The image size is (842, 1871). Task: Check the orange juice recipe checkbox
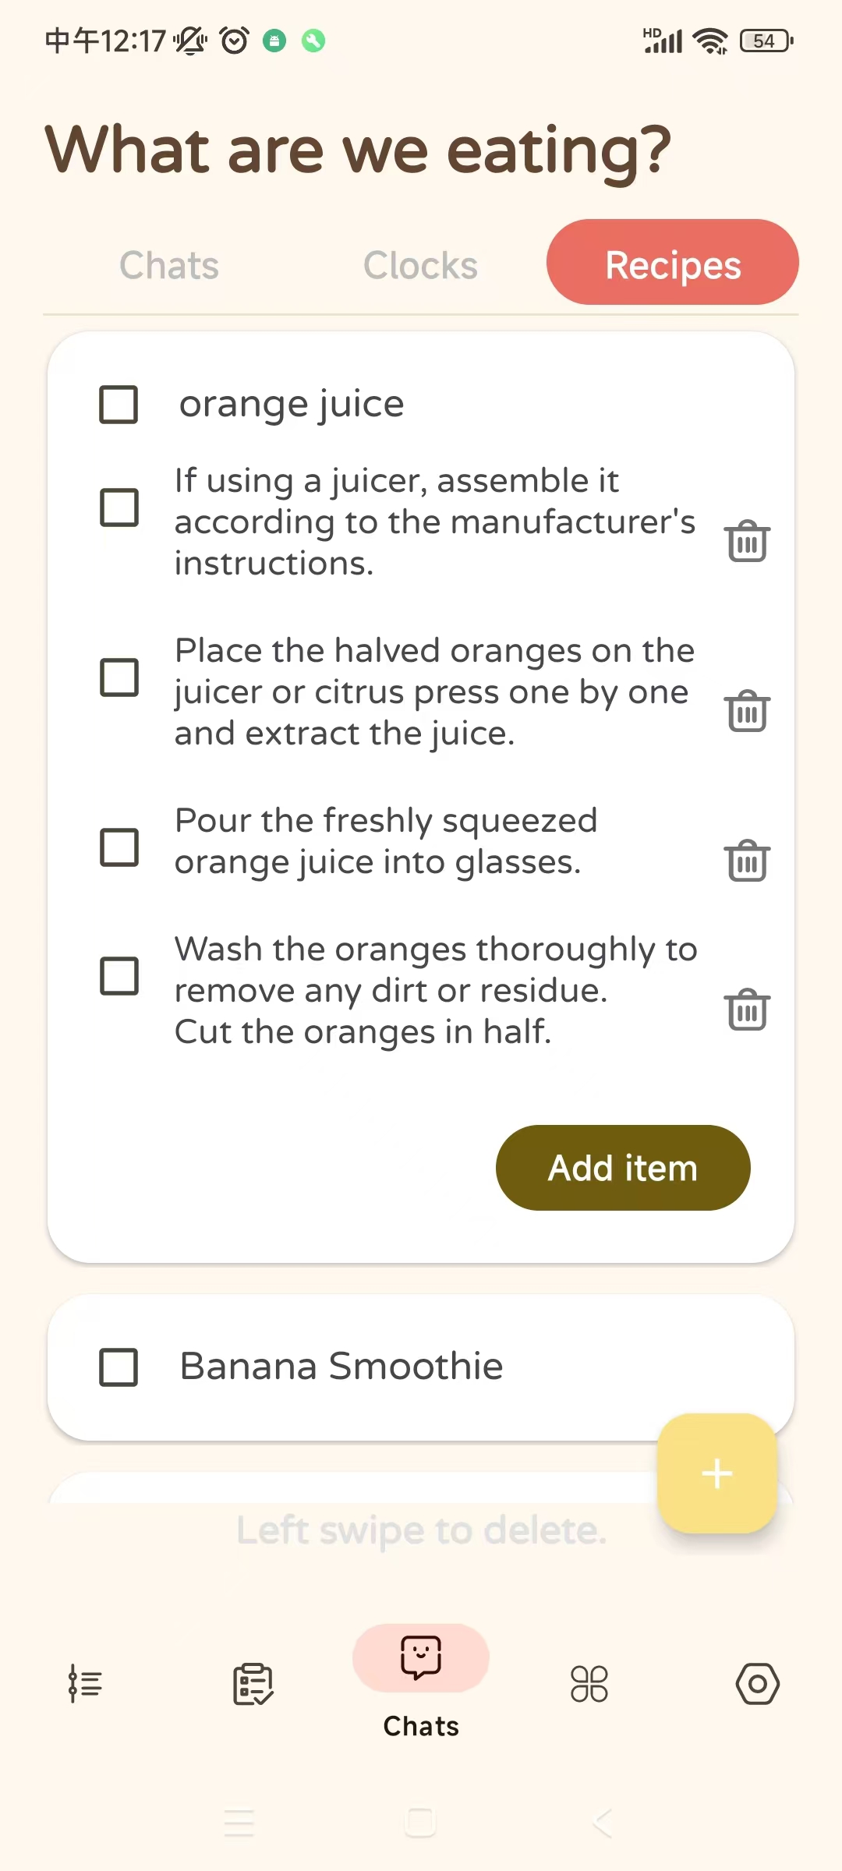[119, 404]
